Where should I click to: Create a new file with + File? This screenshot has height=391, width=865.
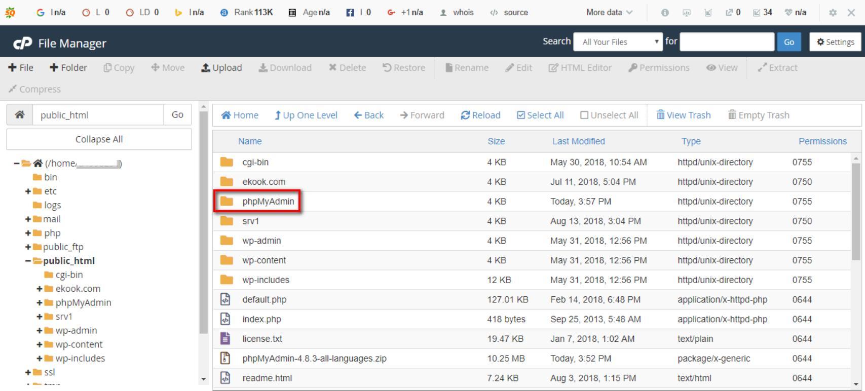21,67
